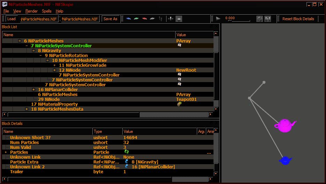Click Block List Value column header
326x184 pixels.
click(x=194, y=35)
